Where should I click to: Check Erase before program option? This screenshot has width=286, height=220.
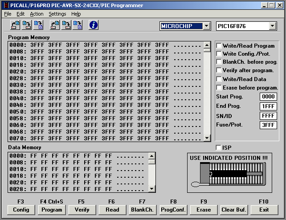[219, 87]
